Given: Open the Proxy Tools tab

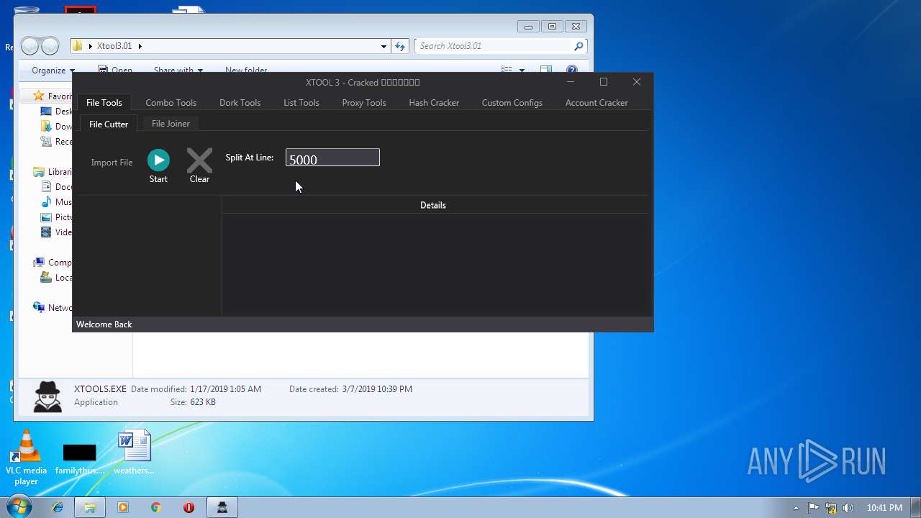Looking at the screenshot, I should 364,103.
